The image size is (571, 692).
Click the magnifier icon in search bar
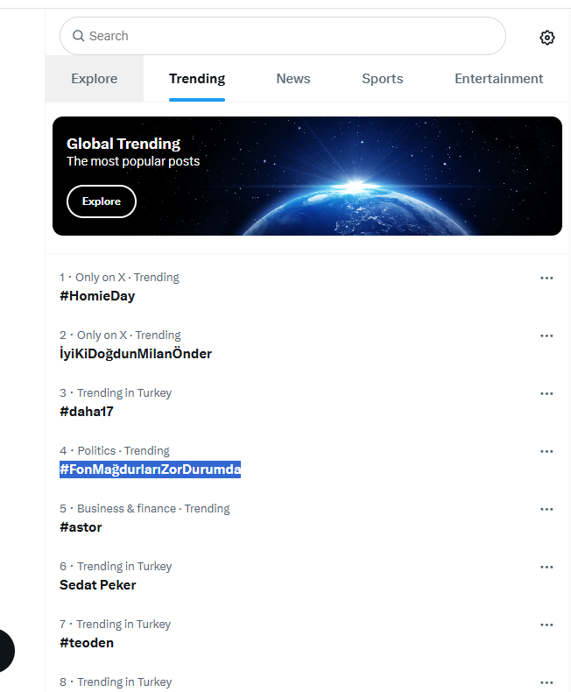click(x=79, y=36)
